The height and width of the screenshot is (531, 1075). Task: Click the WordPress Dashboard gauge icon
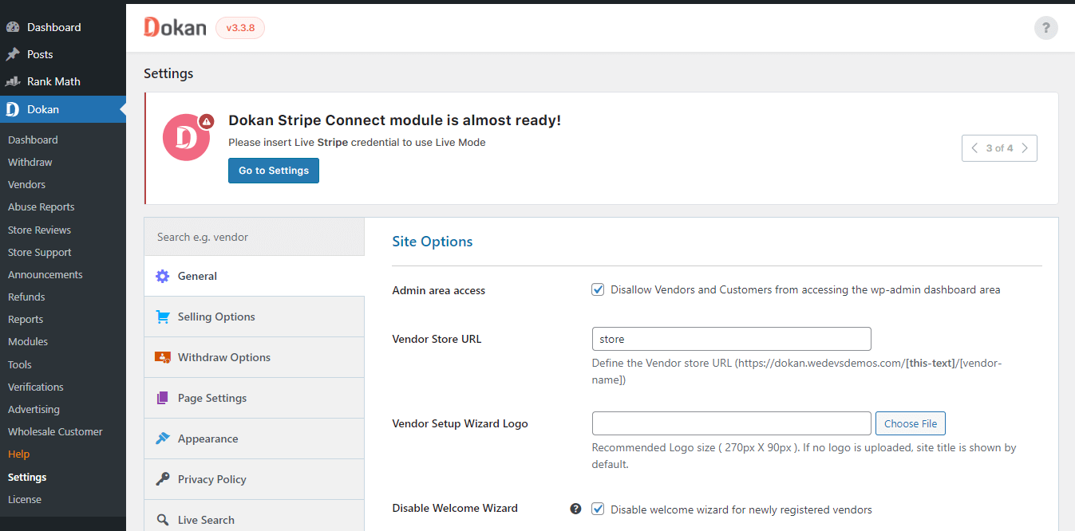(x=13, y=27)
